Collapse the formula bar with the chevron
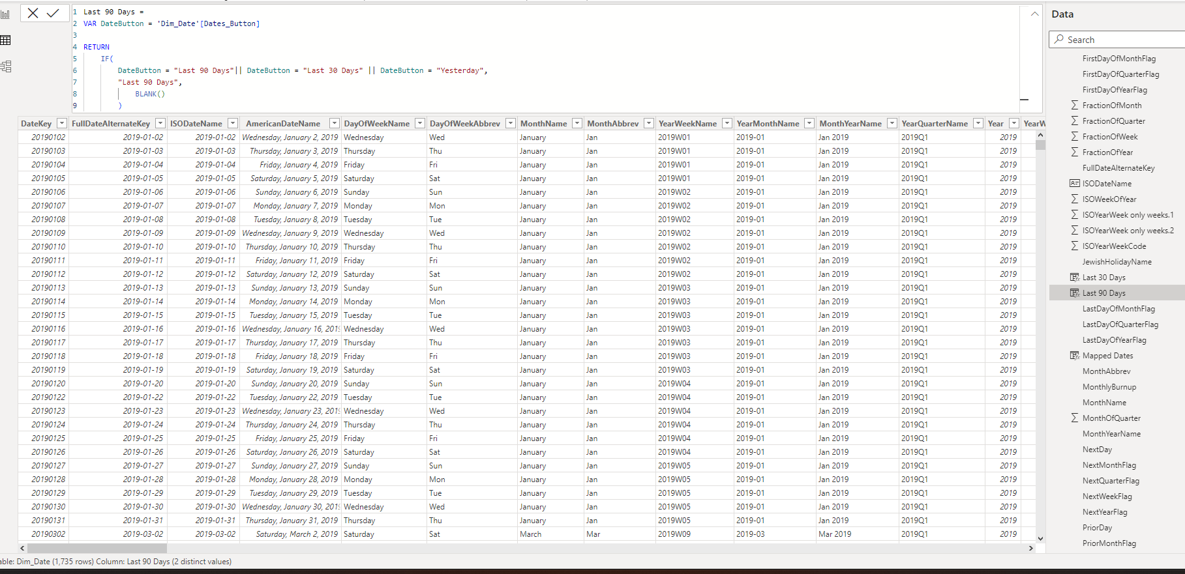This screenshot has height=574, width=1185. click(1035, 14)
